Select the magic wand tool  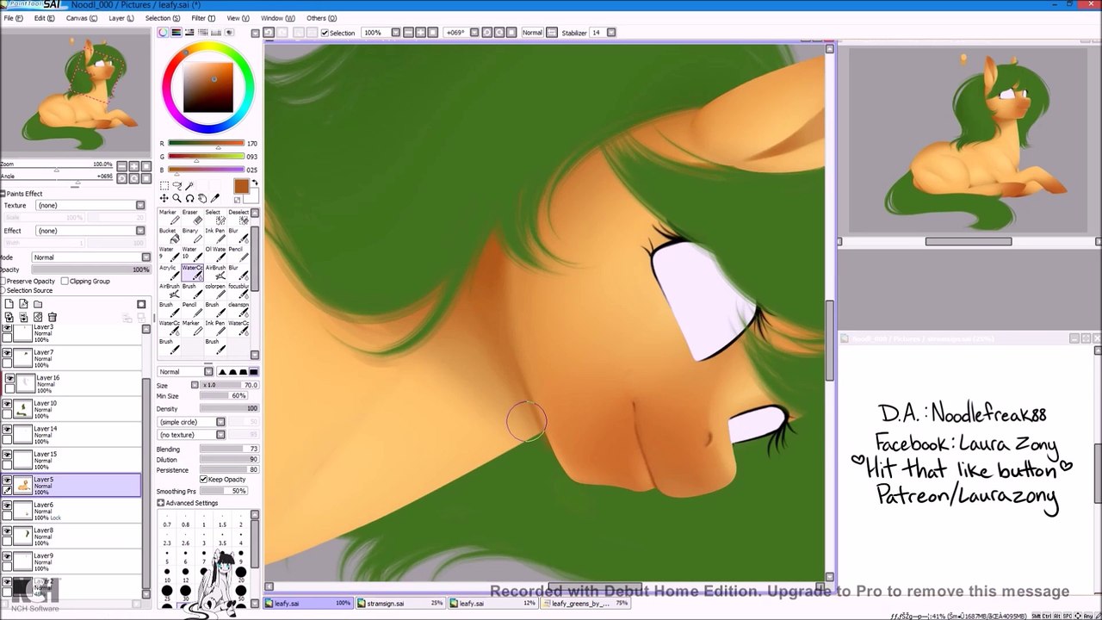tap(189, 185)
